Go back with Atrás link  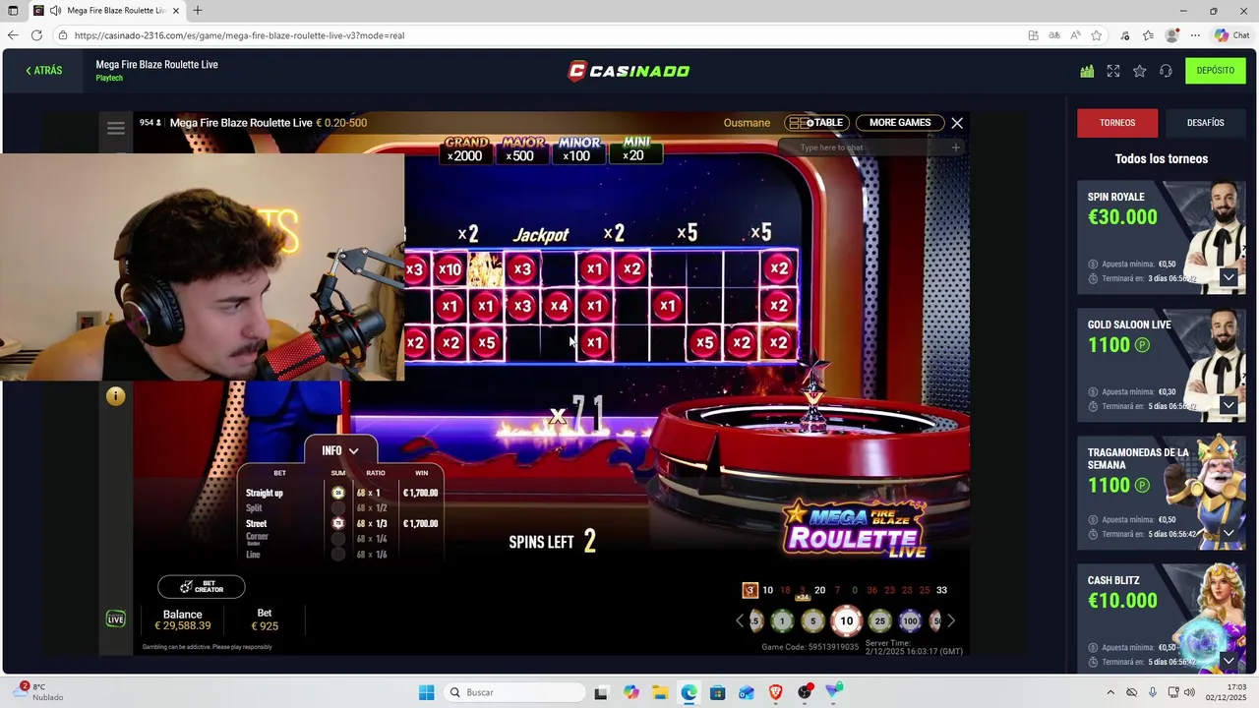44,71
